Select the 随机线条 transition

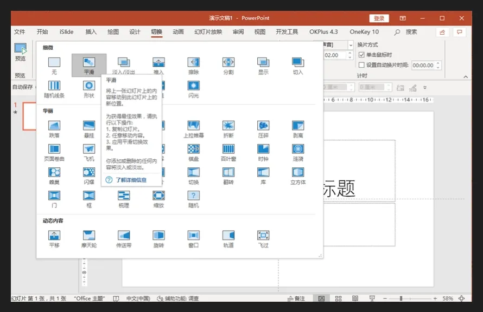[54, 89]
